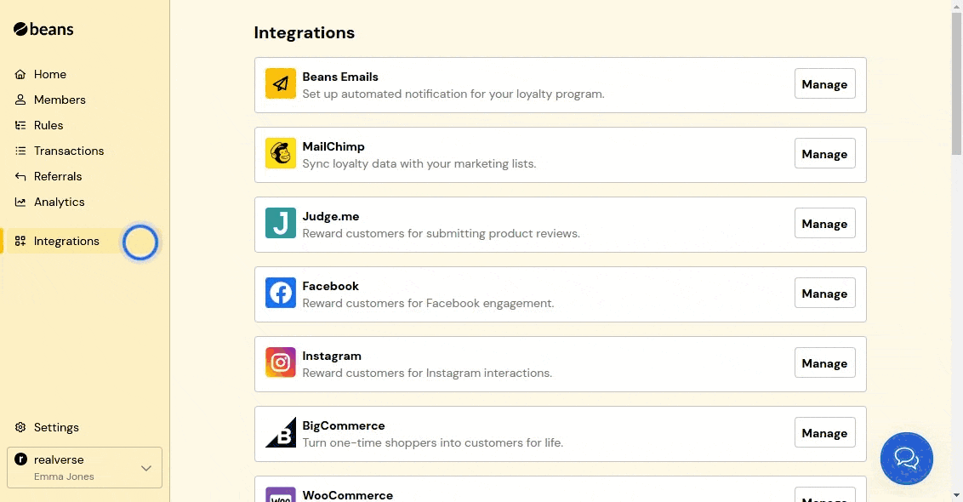Navigate to Transactions

(x=69, y=151)
